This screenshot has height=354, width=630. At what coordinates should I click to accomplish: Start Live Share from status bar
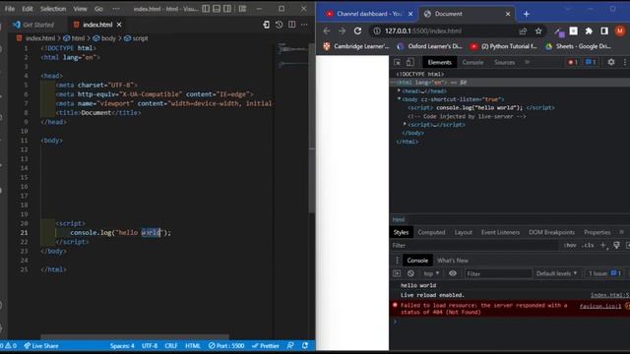pyautogui.click(x=41, y=345)
